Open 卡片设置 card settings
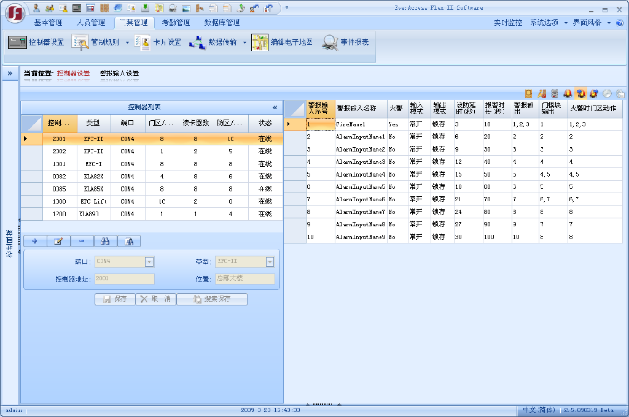This screenshot has height=417, width=629. coord(160,42)
